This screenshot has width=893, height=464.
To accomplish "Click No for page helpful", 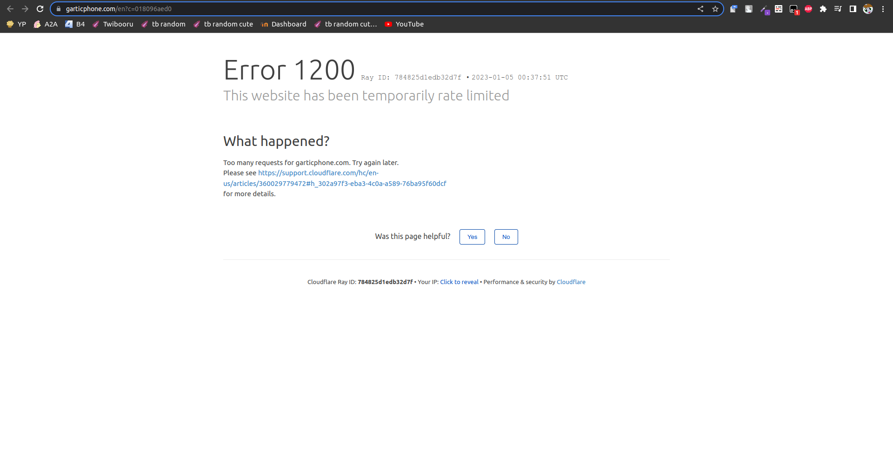I will click(506, 237).
